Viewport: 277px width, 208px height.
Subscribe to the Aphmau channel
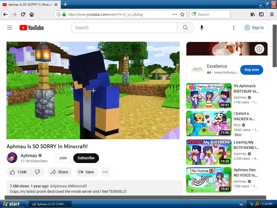(86, 158)
